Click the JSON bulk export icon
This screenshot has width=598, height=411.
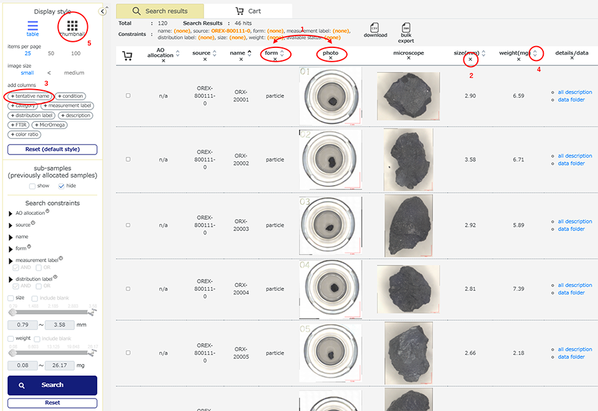(x=406, y=28)
